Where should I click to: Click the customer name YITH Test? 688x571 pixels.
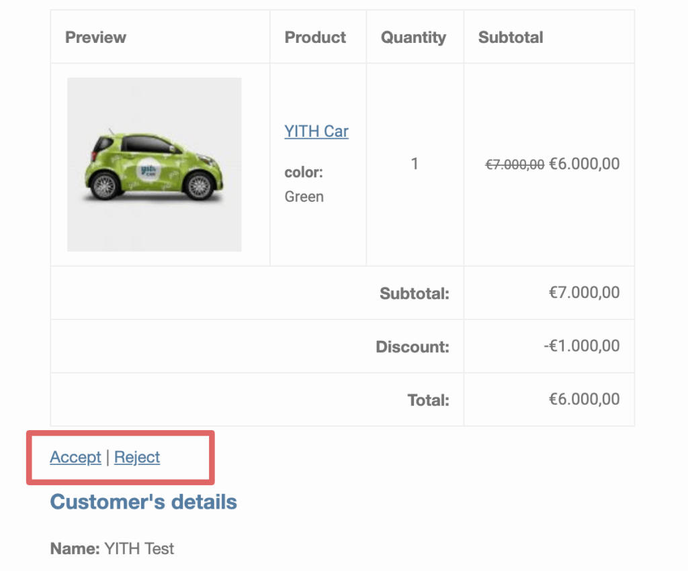(139, 549)
